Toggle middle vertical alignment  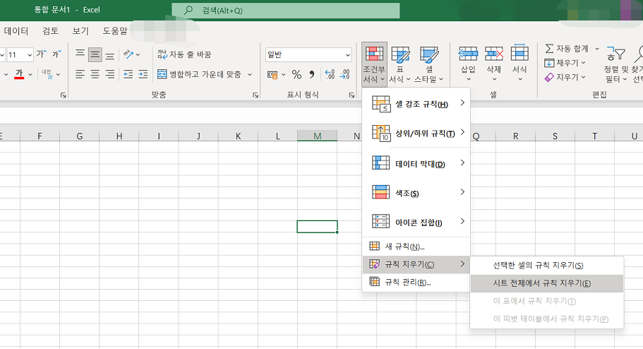[x=95, y=54]
